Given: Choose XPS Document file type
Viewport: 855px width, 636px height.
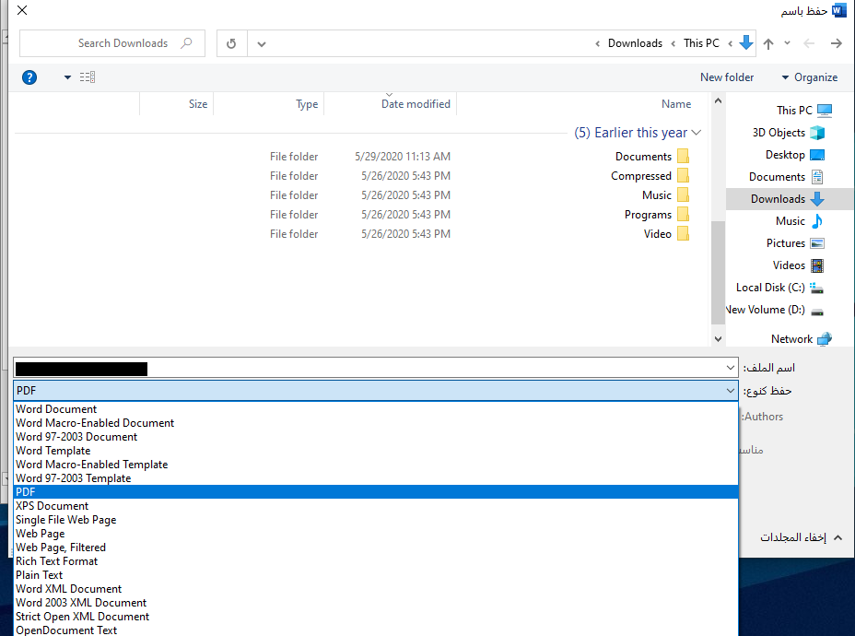Looking at the screenshot, I should point(376,506).
